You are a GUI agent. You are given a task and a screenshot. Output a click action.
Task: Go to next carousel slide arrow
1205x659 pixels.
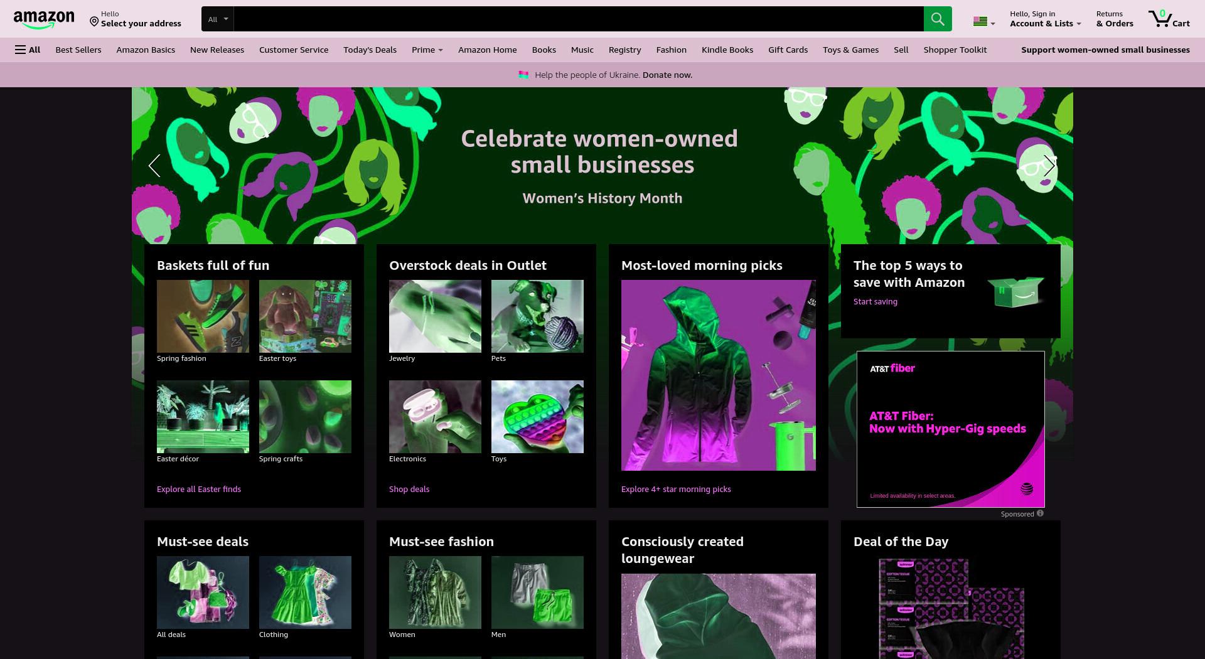click(x=1050, y=166)
